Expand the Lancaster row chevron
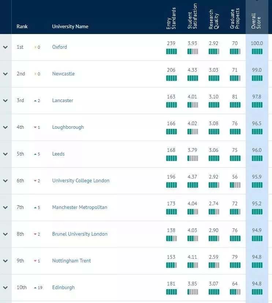The height and width of the screenshot is (303, 272). (x=5, y=101)
